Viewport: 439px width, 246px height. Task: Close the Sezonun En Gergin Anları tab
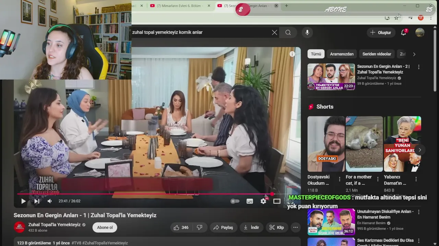pyautogui.click(x=276, y=6)
